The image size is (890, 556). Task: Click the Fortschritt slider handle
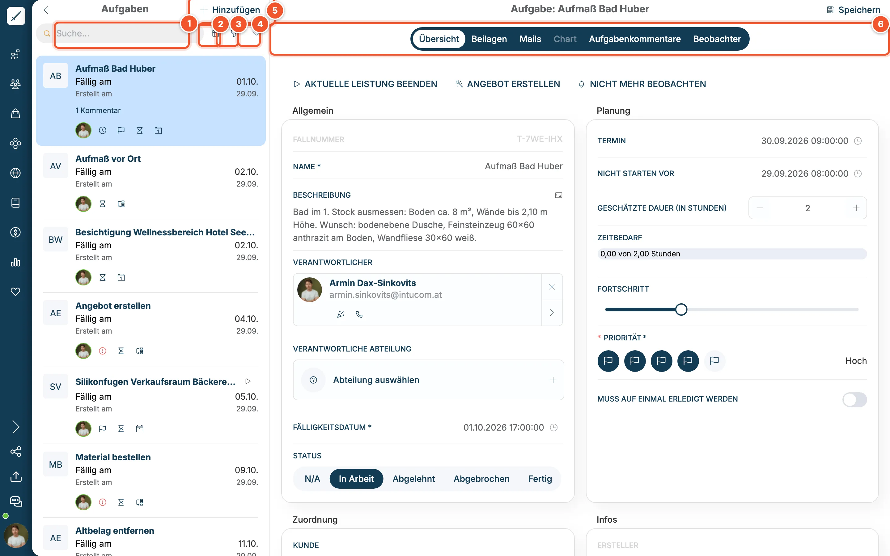point(681,310)
